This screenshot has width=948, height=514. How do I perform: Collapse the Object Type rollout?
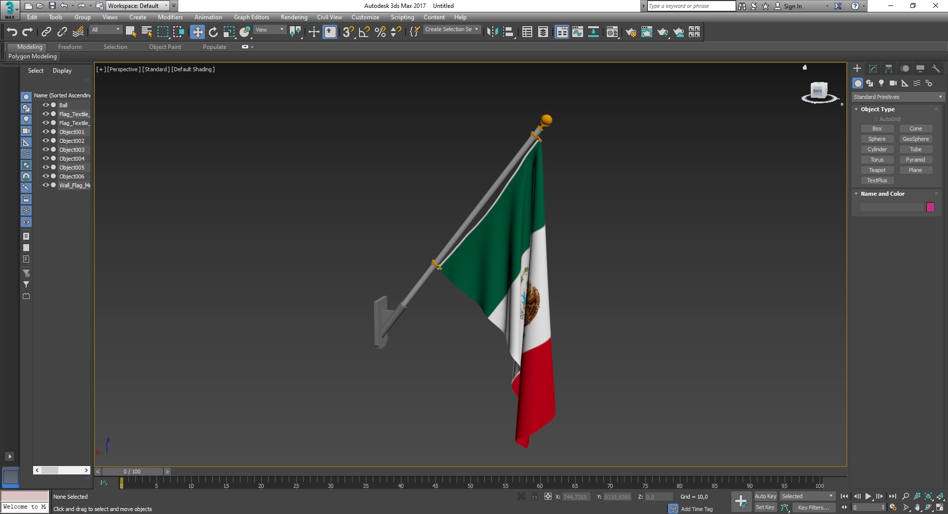click(x=856, y=109)
